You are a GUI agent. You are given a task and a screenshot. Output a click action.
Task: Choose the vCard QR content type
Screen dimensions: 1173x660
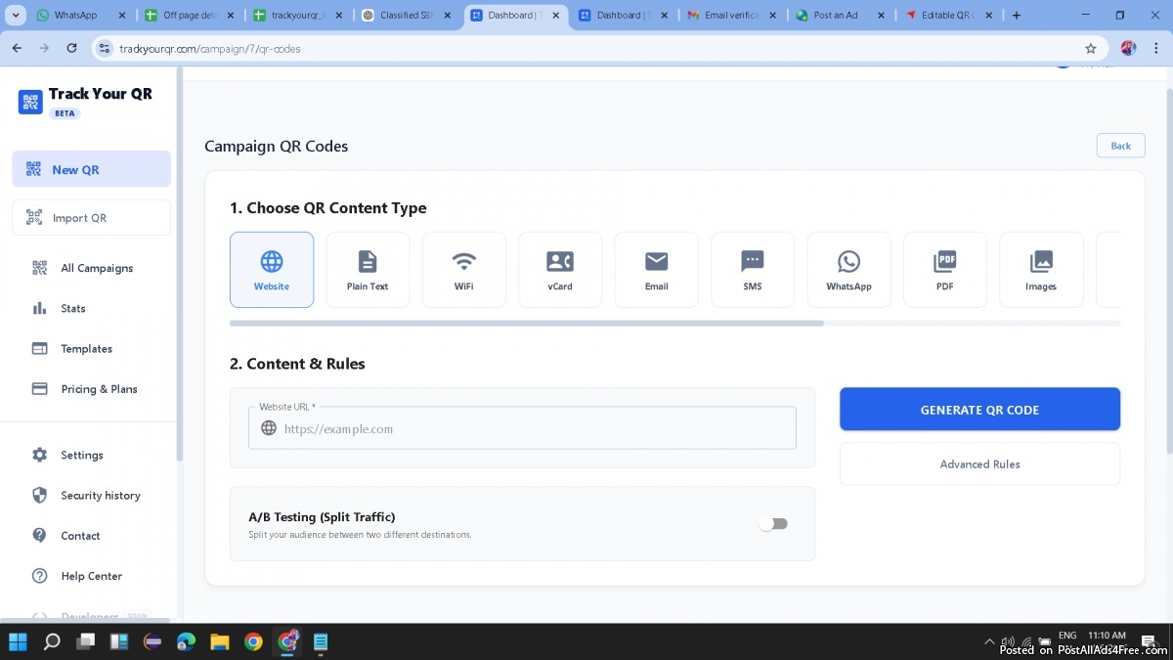560,270
